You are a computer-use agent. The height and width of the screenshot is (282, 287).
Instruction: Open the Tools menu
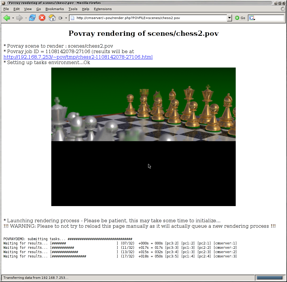73,9
